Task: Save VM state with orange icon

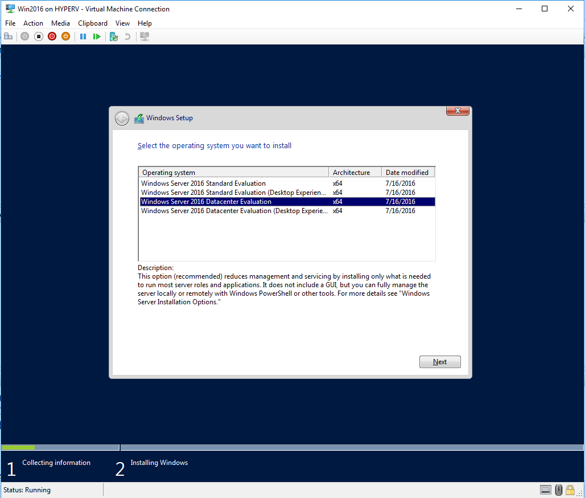Action: coord(65,36)
